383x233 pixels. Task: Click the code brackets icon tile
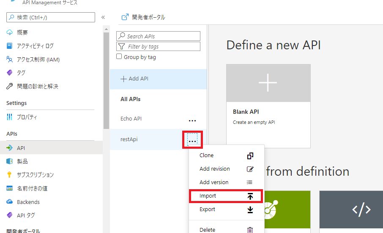[x=361, y=209]
